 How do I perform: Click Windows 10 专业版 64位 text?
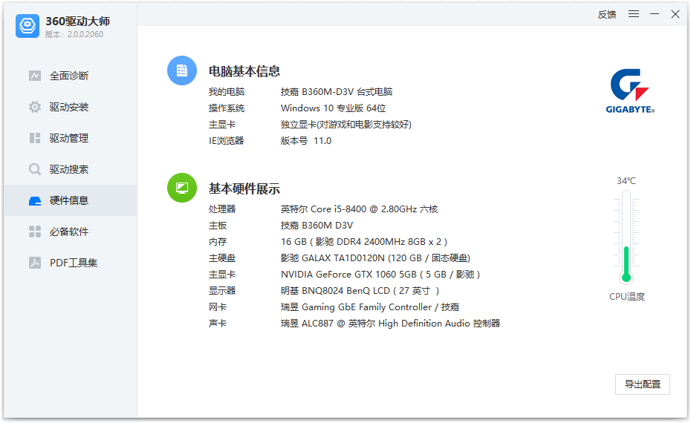(333, 108)
